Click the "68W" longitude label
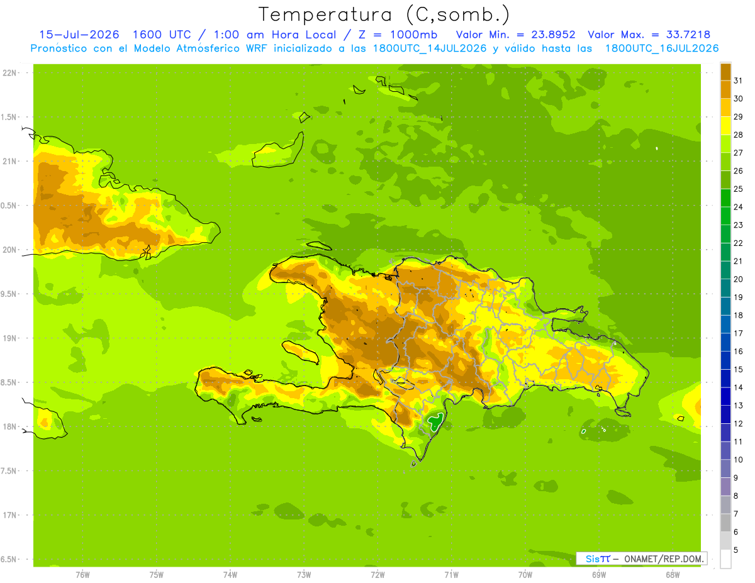This screenshot has width=755, height=583. pyautogui.click(x=673, y=575)
